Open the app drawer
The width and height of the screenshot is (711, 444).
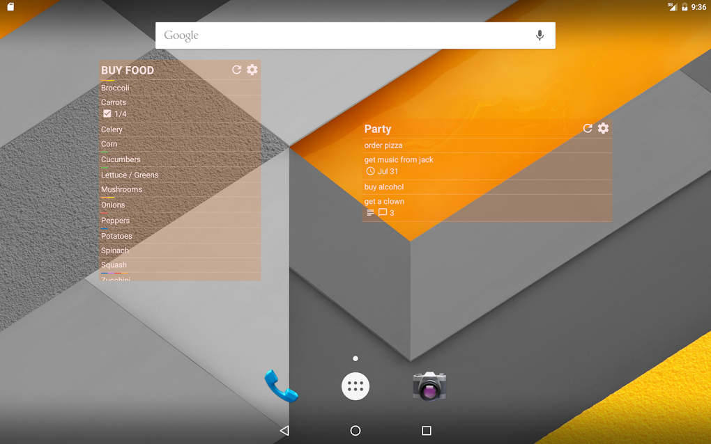coord(355,386)
